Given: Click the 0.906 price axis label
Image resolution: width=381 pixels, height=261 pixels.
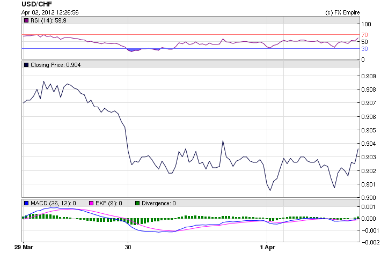Looking at the screenshot, I should [x=369, y=117].
